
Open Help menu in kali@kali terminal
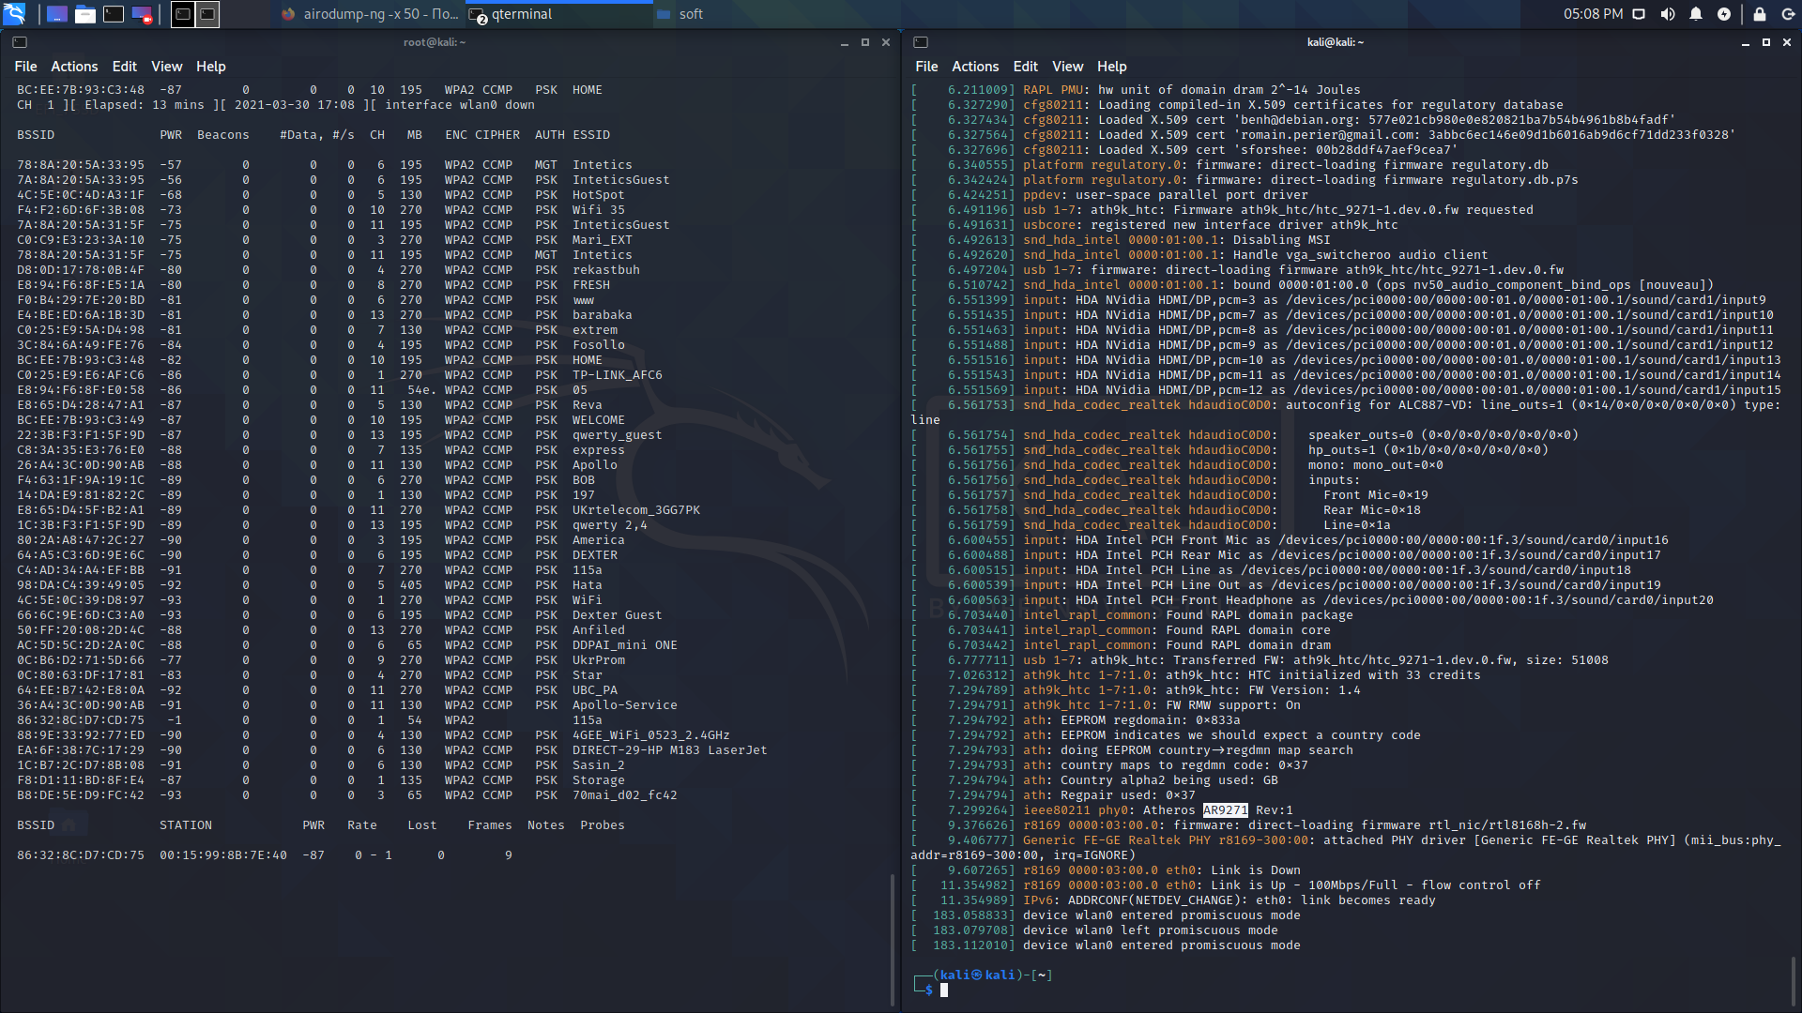click(1111, 67)
